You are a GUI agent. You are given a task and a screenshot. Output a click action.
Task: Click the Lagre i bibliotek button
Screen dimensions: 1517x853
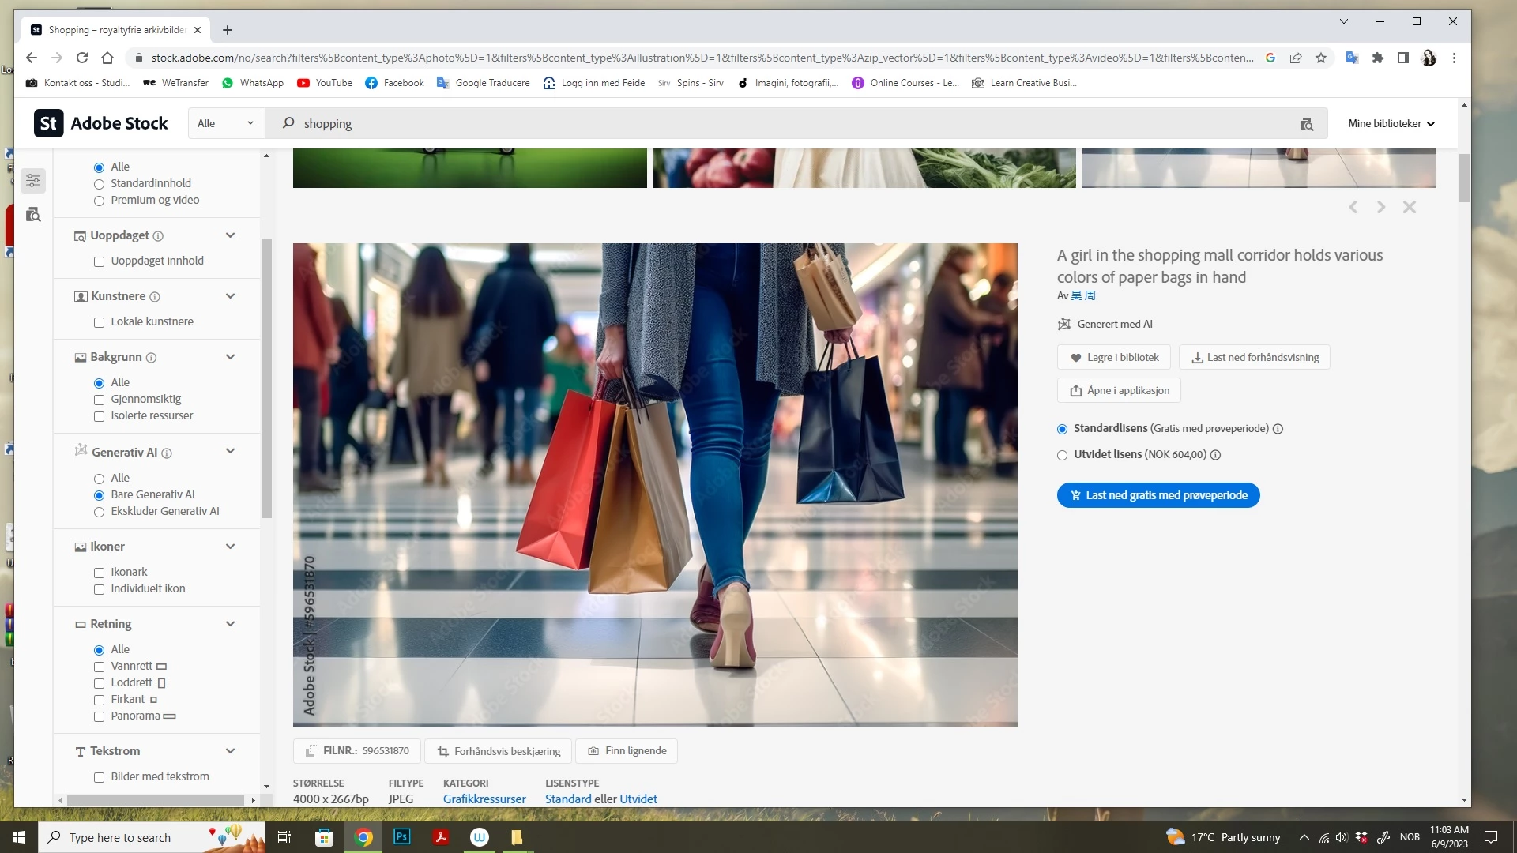point(1114,357)
